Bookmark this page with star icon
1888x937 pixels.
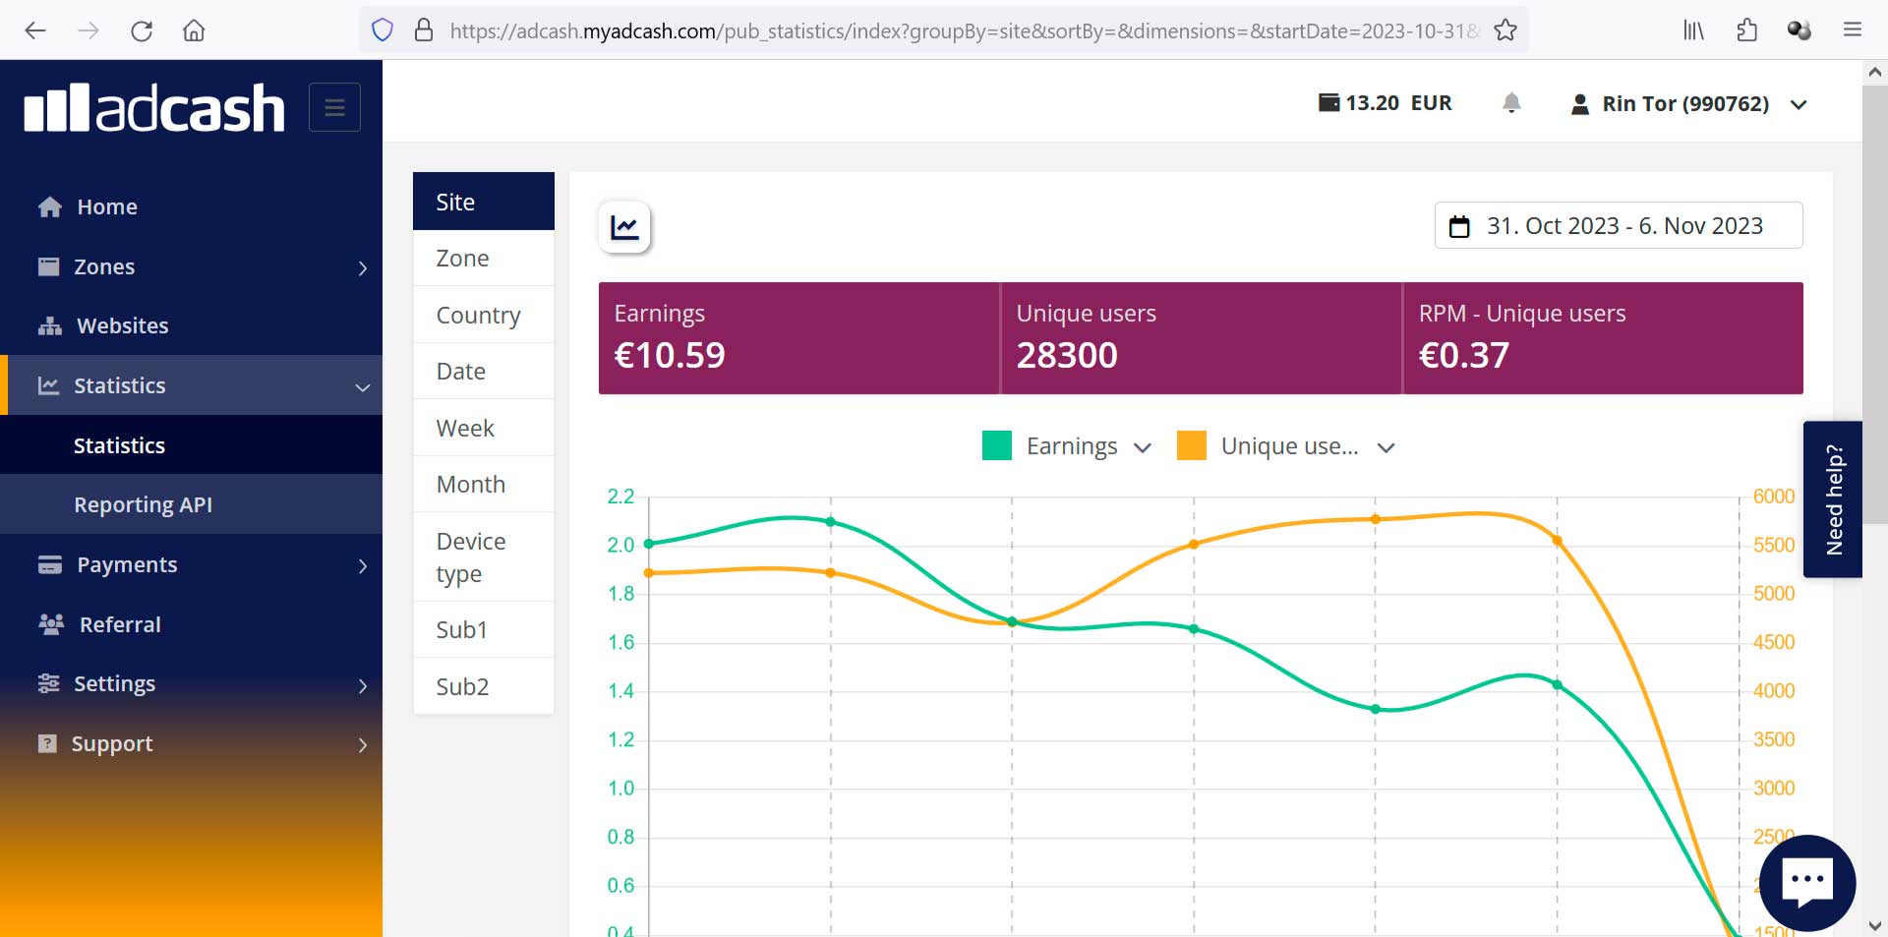[1504, 30]
